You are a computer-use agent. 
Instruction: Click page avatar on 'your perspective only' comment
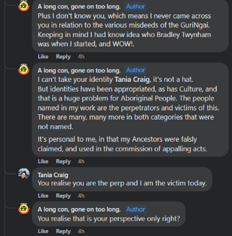point(24,208)
